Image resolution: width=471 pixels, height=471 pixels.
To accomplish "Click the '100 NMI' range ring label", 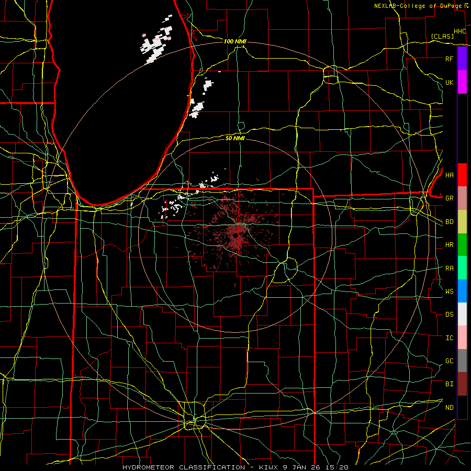I will (x=235, y=41).
